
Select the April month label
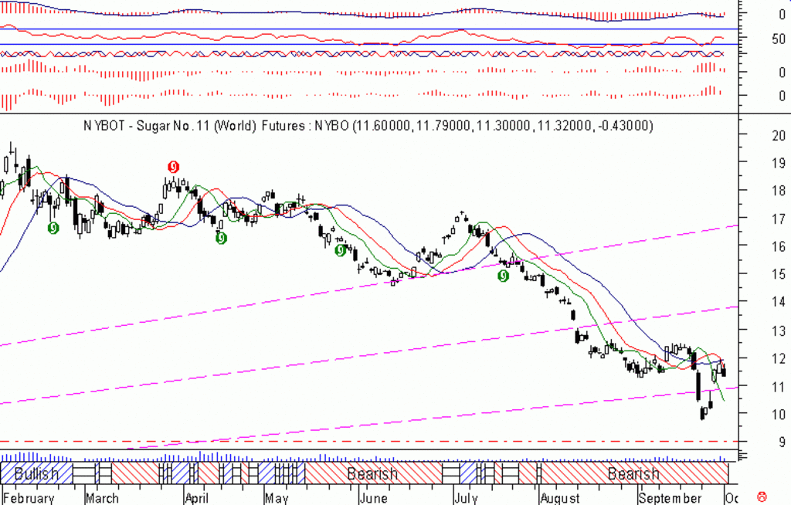(197, 498)
